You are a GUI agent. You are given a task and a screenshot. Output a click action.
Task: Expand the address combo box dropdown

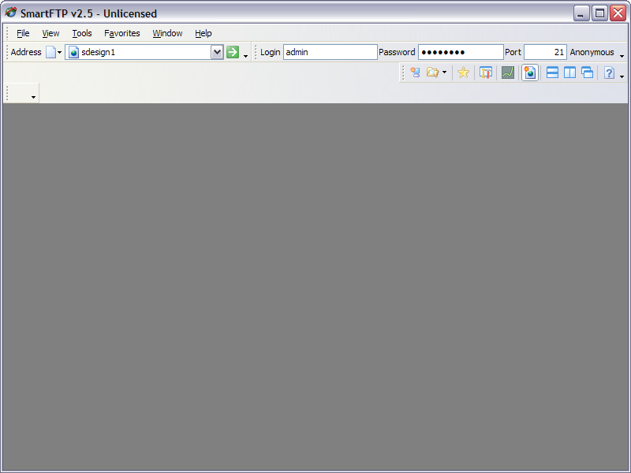(x=217, y=52)
